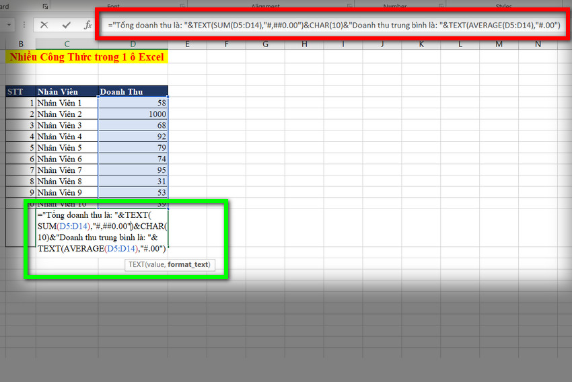572x382 pixels.
Task: Select cell 'Nhân Viên 6'
Action: (67, 159)
